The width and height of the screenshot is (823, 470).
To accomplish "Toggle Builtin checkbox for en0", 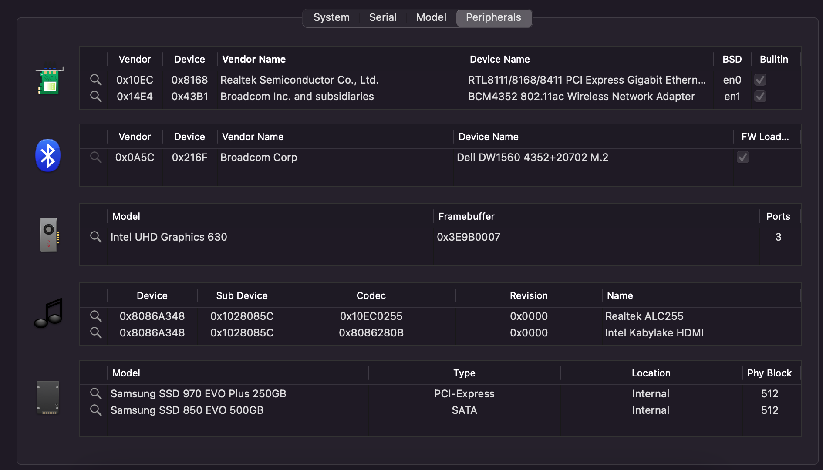I will click(x=760, y=80).
